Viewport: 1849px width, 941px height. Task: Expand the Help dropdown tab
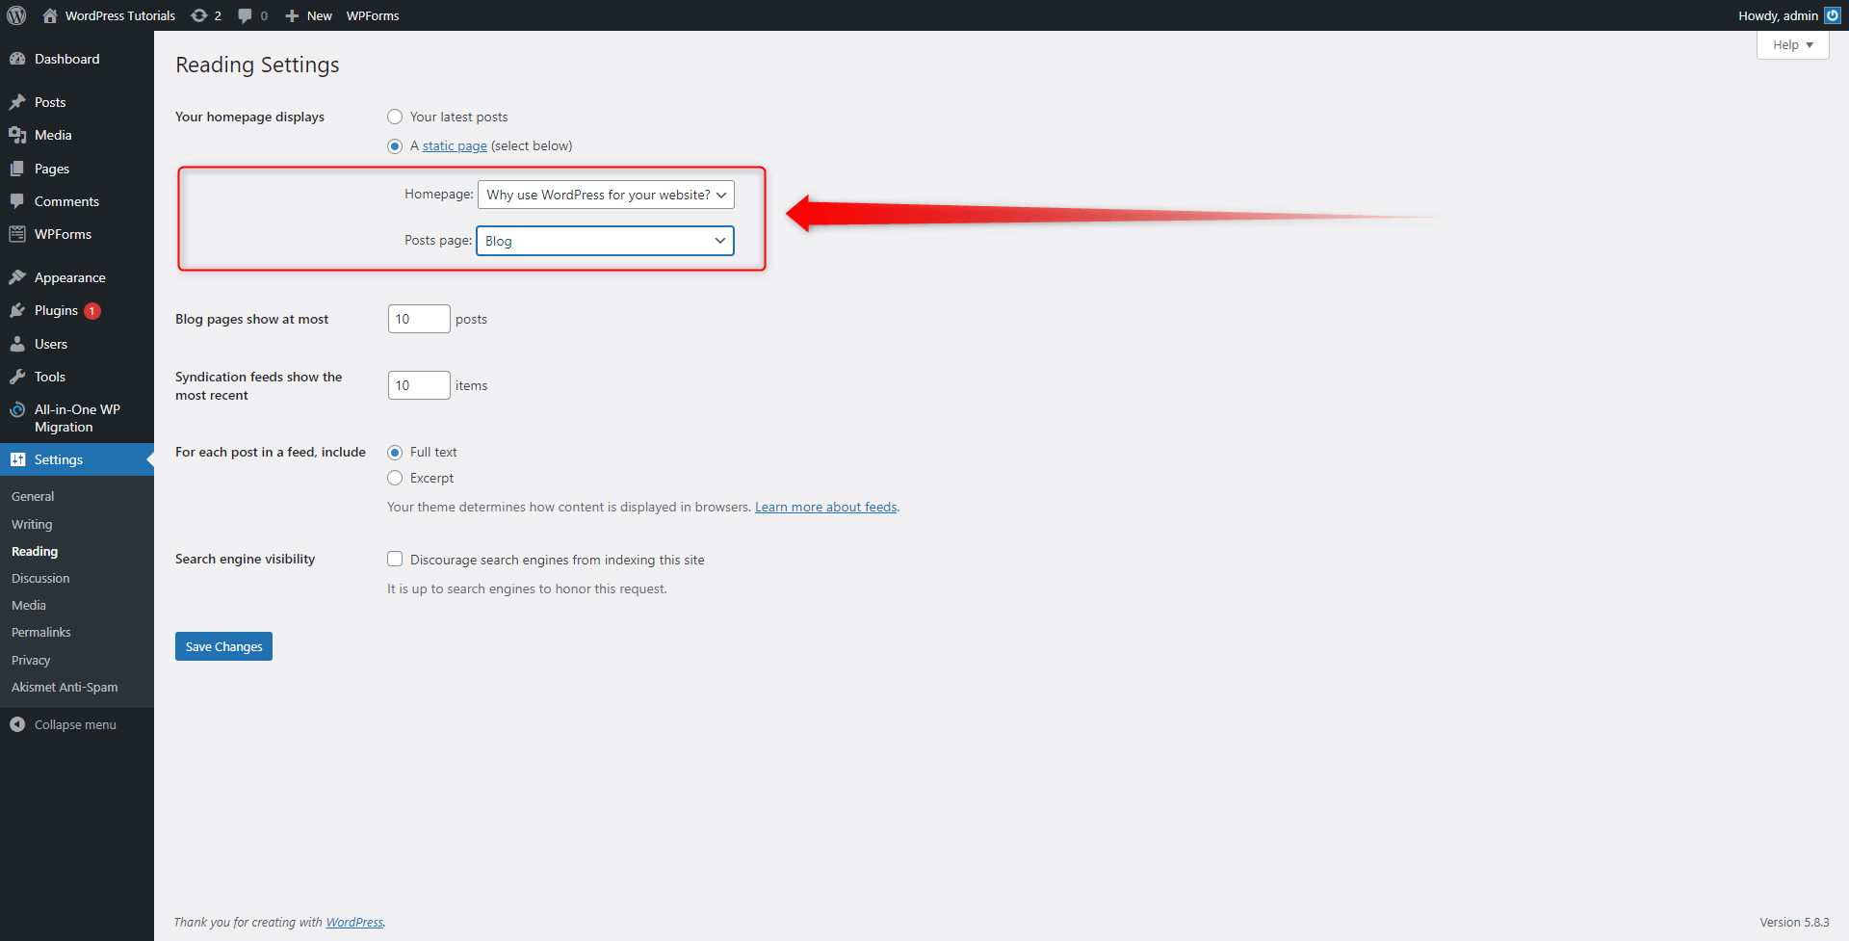click(1792, 45)
